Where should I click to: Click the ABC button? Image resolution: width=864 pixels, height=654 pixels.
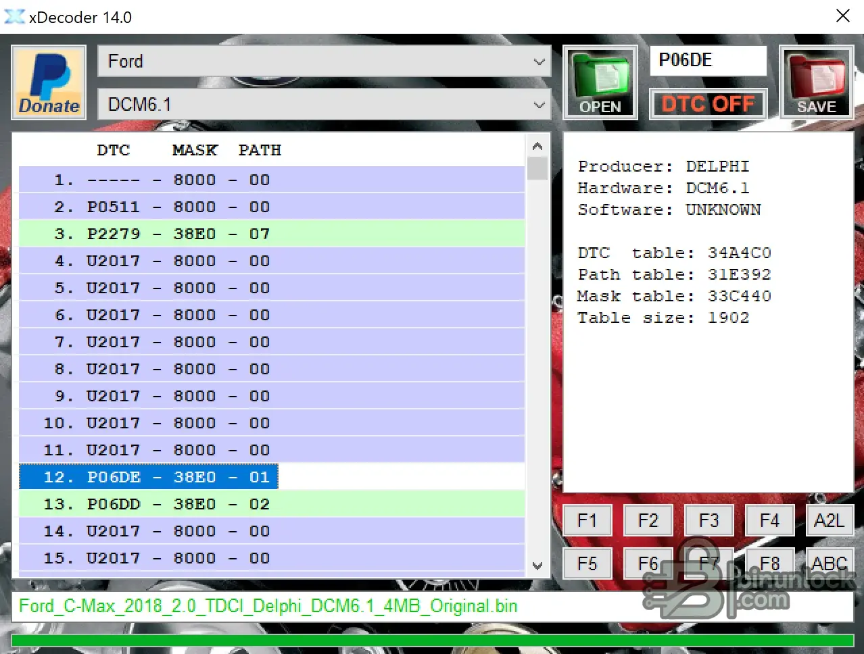(829, 563)
